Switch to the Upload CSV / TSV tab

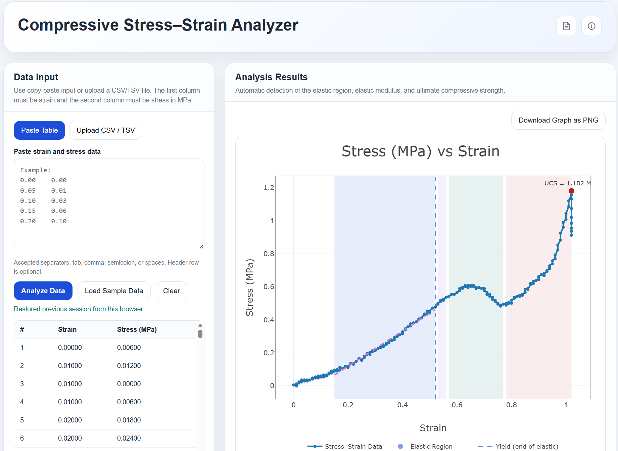click(x=105, y=130)
